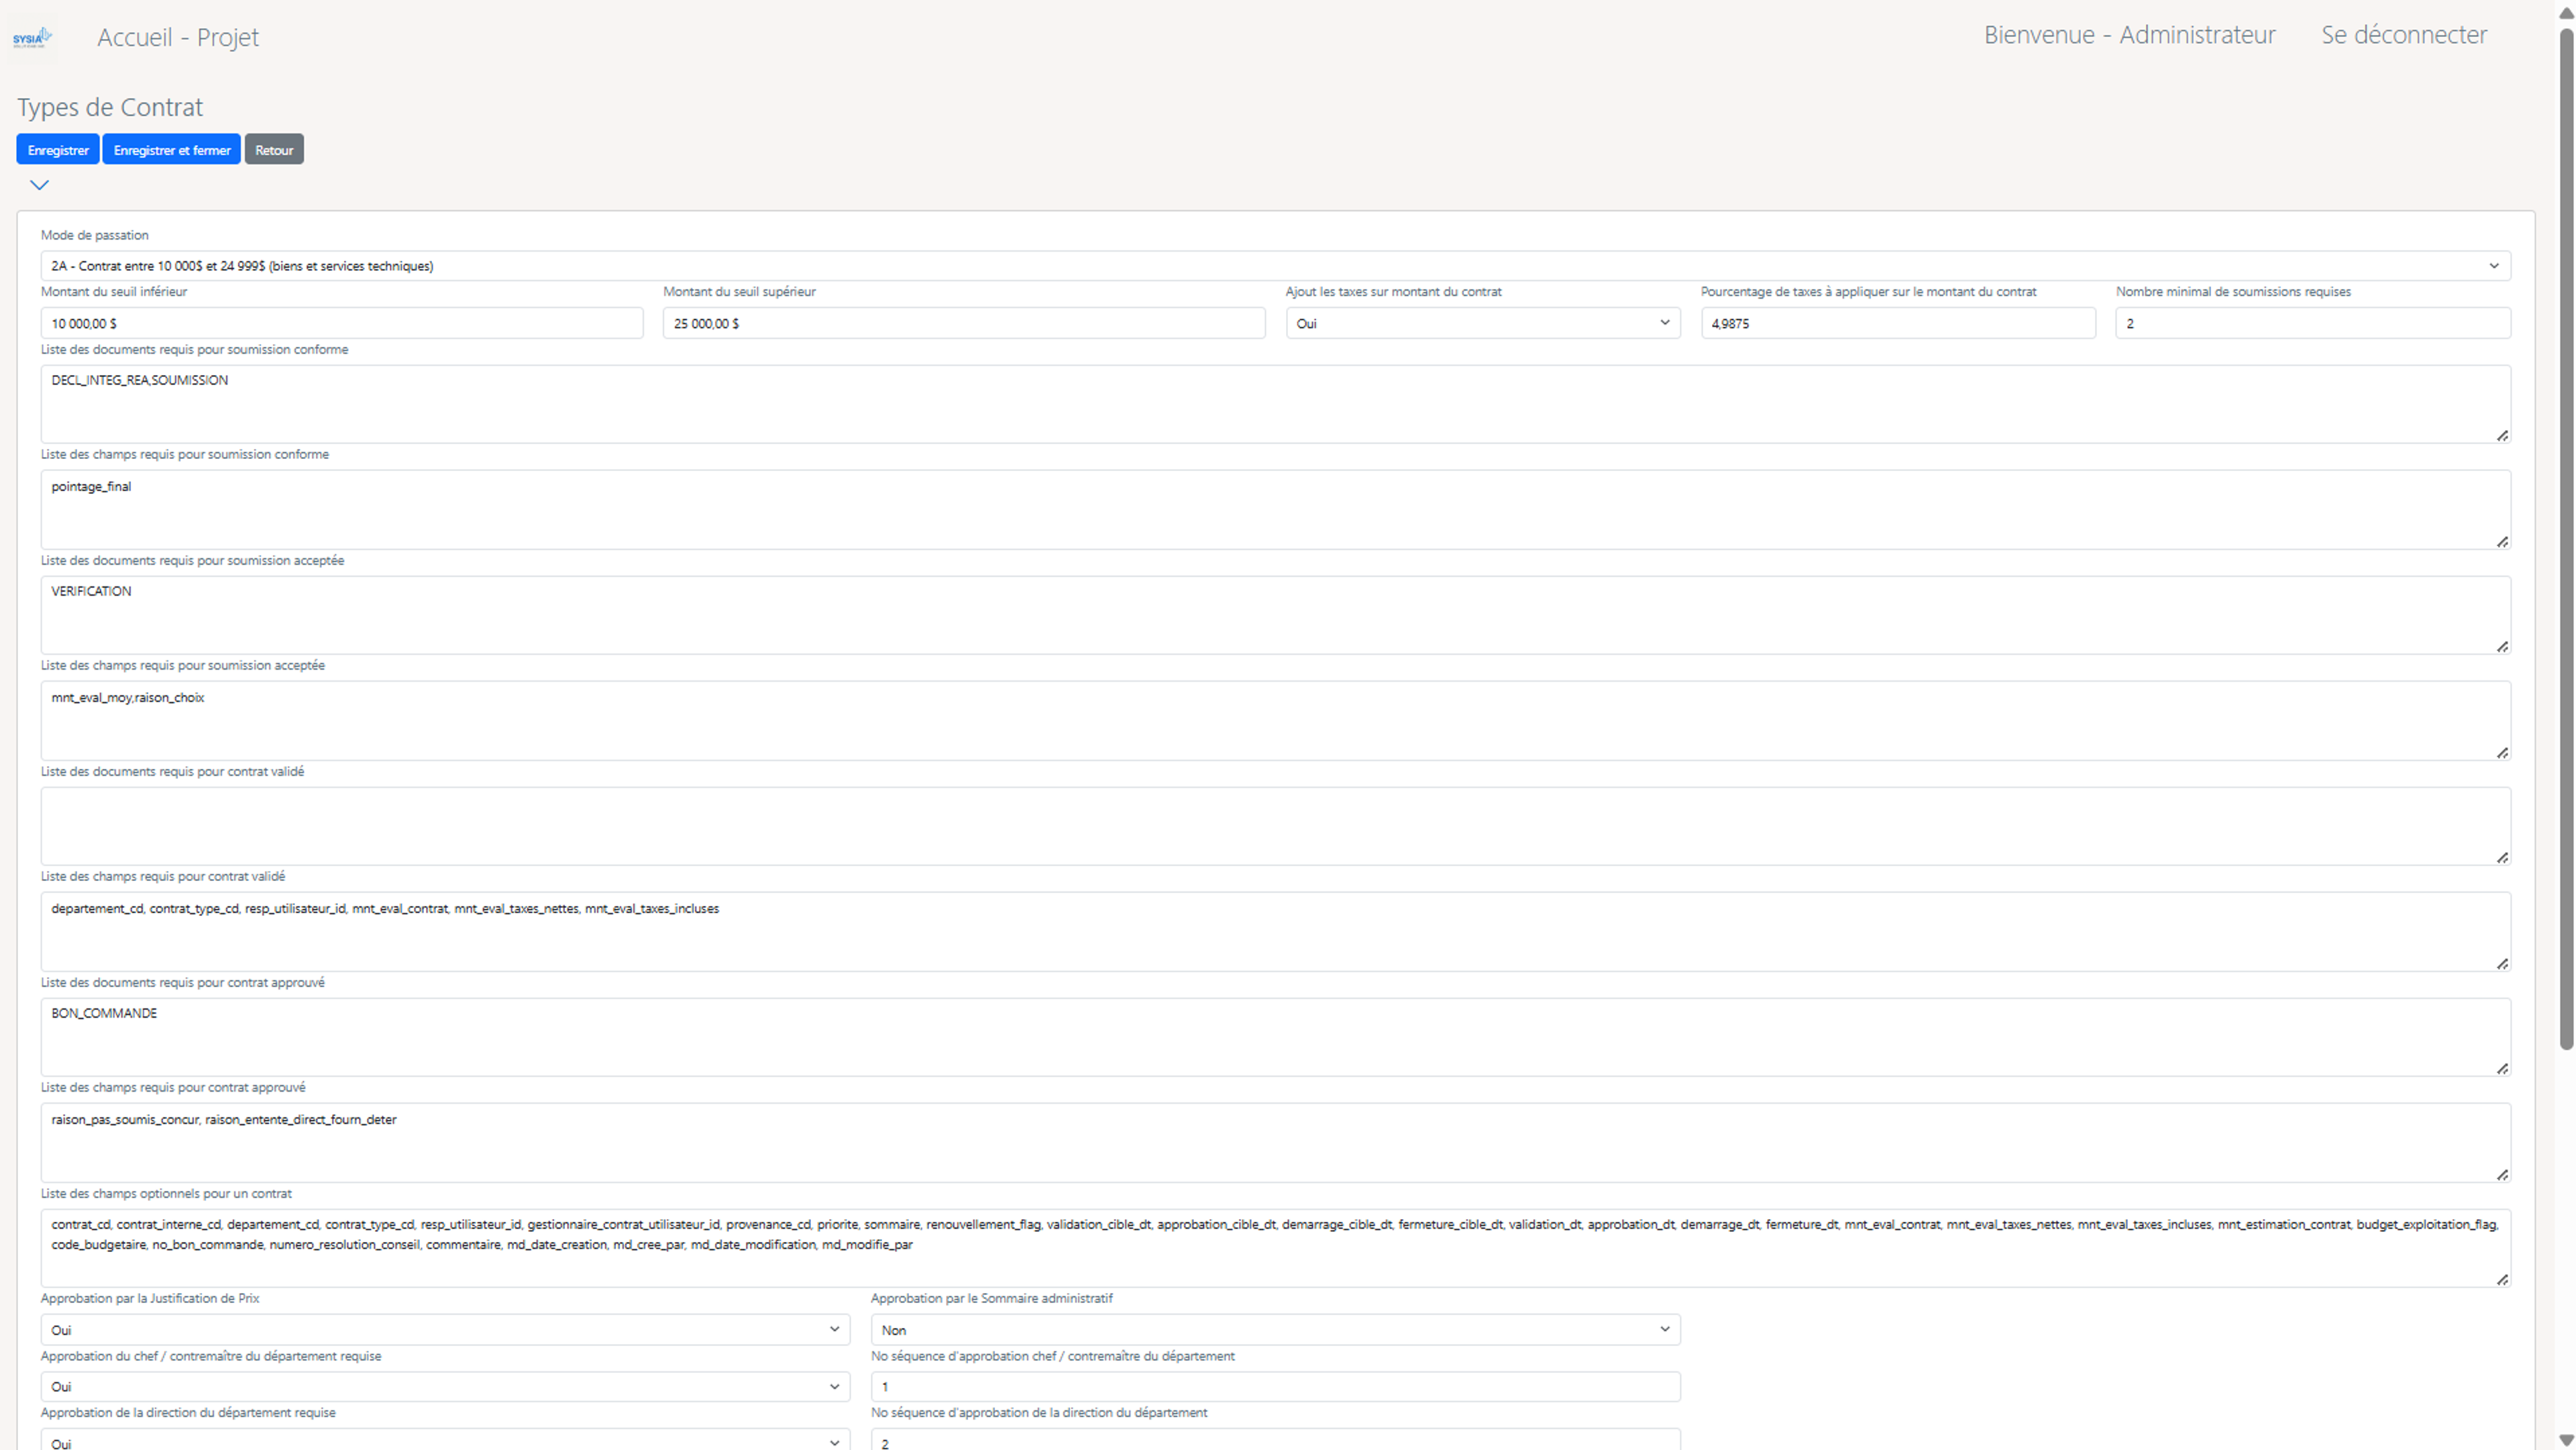The height and width of the screenshot is (1450, 2576).
Task: Click Accueil - Projet navigation link
Action: click(178, 37)
